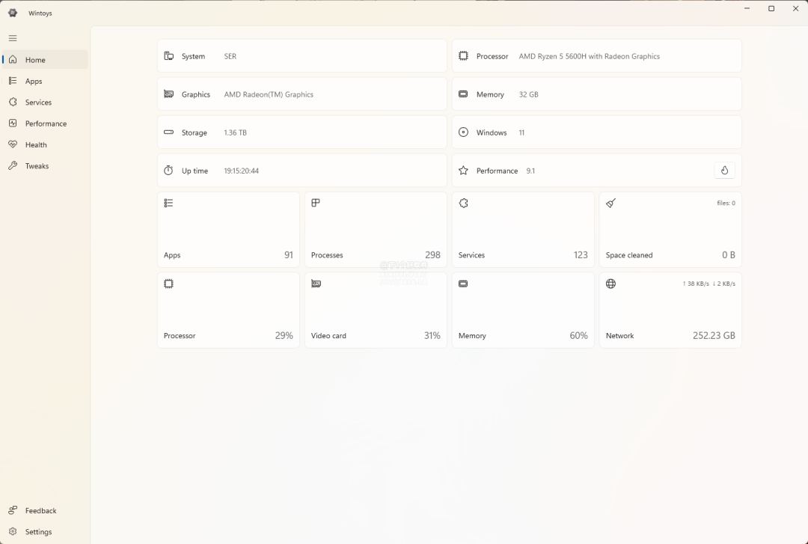Click the 38 KB/s upload speed text
The height and width of the screenshot is (544, 808).
[695, 284]
